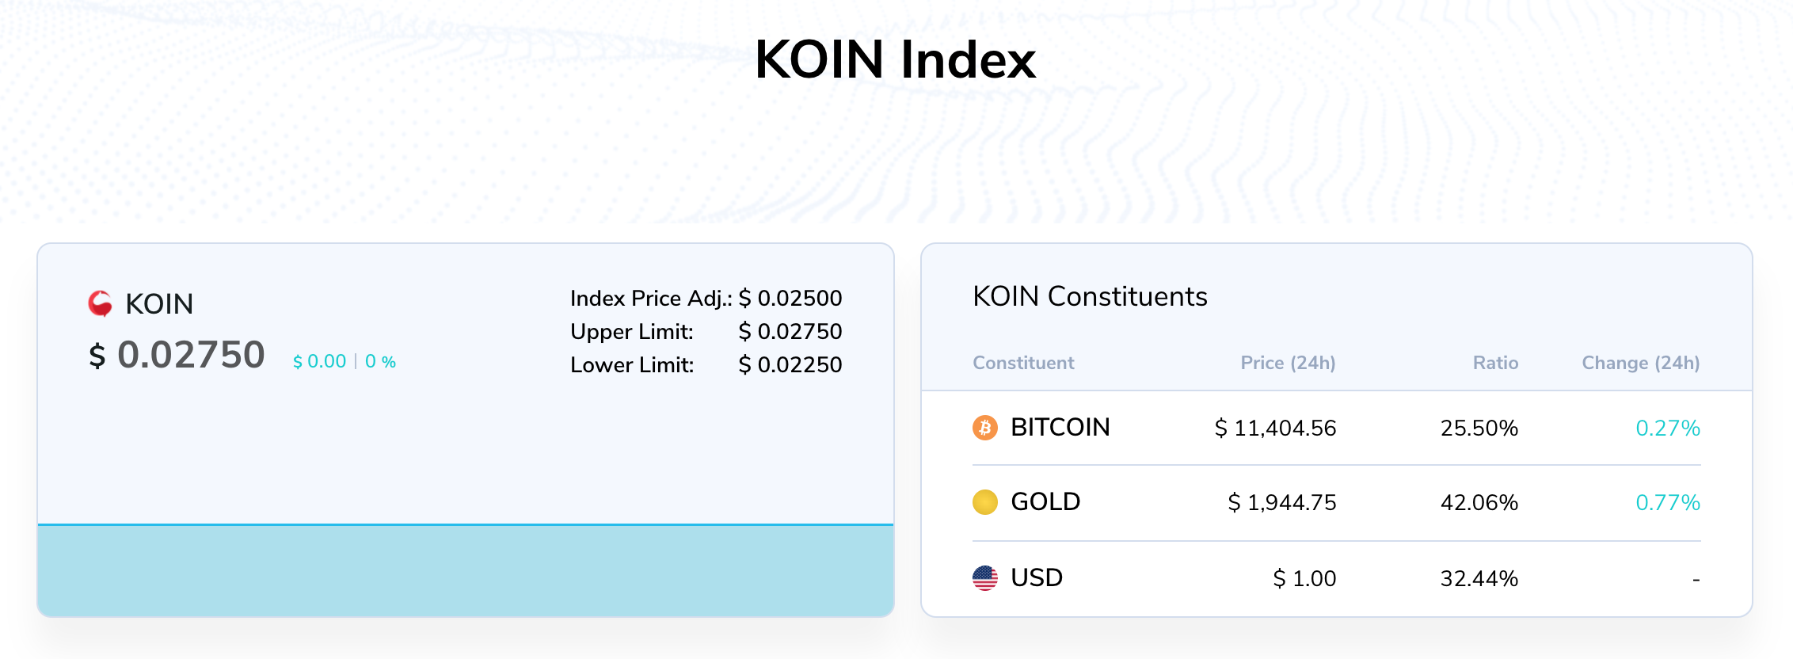Click the 0.77% Gold change link

click(1666, 501)
